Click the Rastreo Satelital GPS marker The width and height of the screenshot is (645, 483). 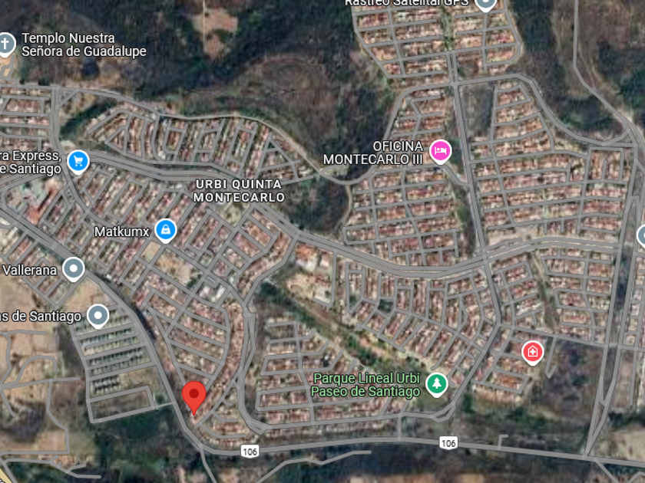tap(485, 5)
